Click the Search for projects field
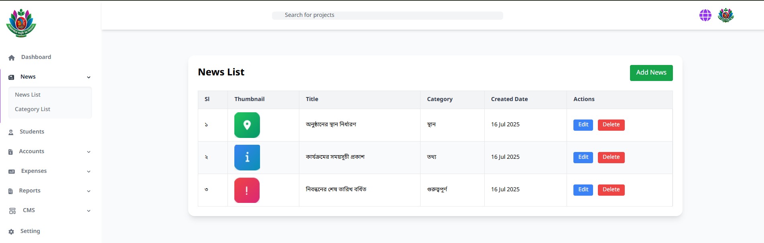The height and width of the screenshot is (243, 764). pos(387,15)
